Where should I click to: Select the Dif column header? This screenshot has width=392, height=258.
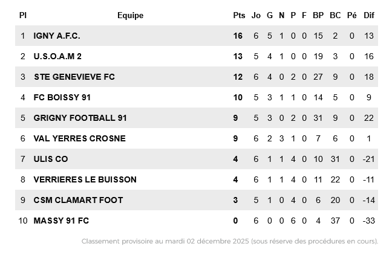[369, 15]
